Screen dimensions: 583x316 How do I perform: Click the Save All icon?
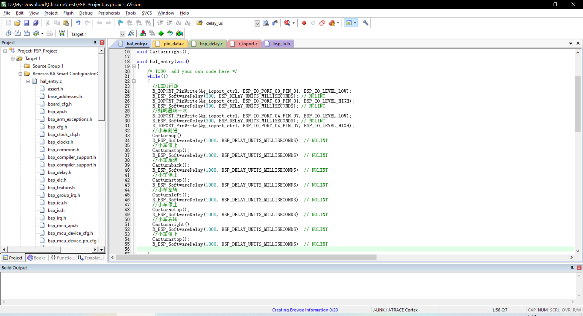36,23
